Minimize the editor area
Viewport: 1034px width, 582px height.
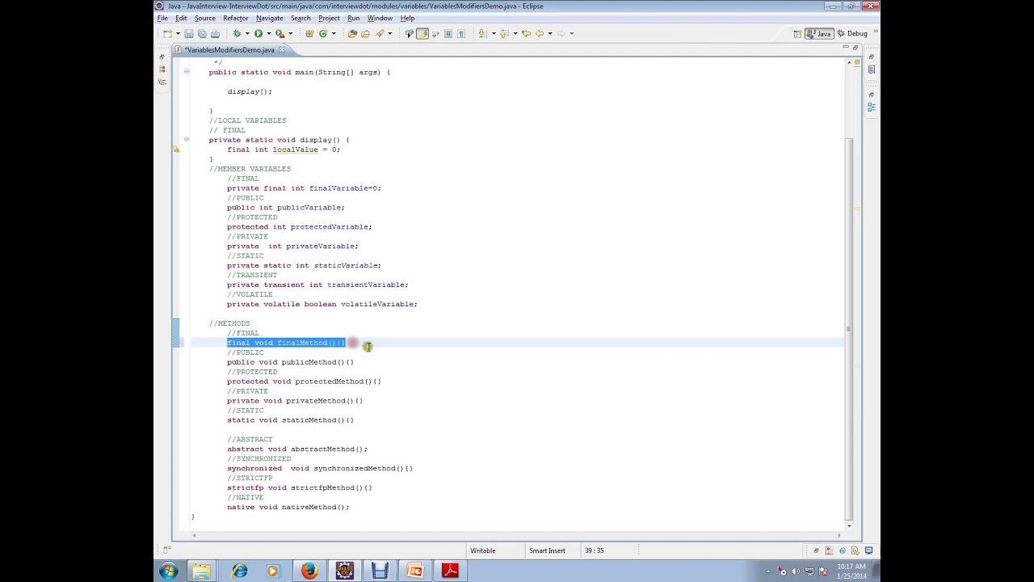pyautogui.click(x=845, y=48)
